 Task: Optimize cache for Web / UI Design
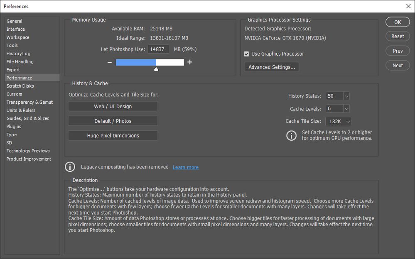[x=113, y=106]
